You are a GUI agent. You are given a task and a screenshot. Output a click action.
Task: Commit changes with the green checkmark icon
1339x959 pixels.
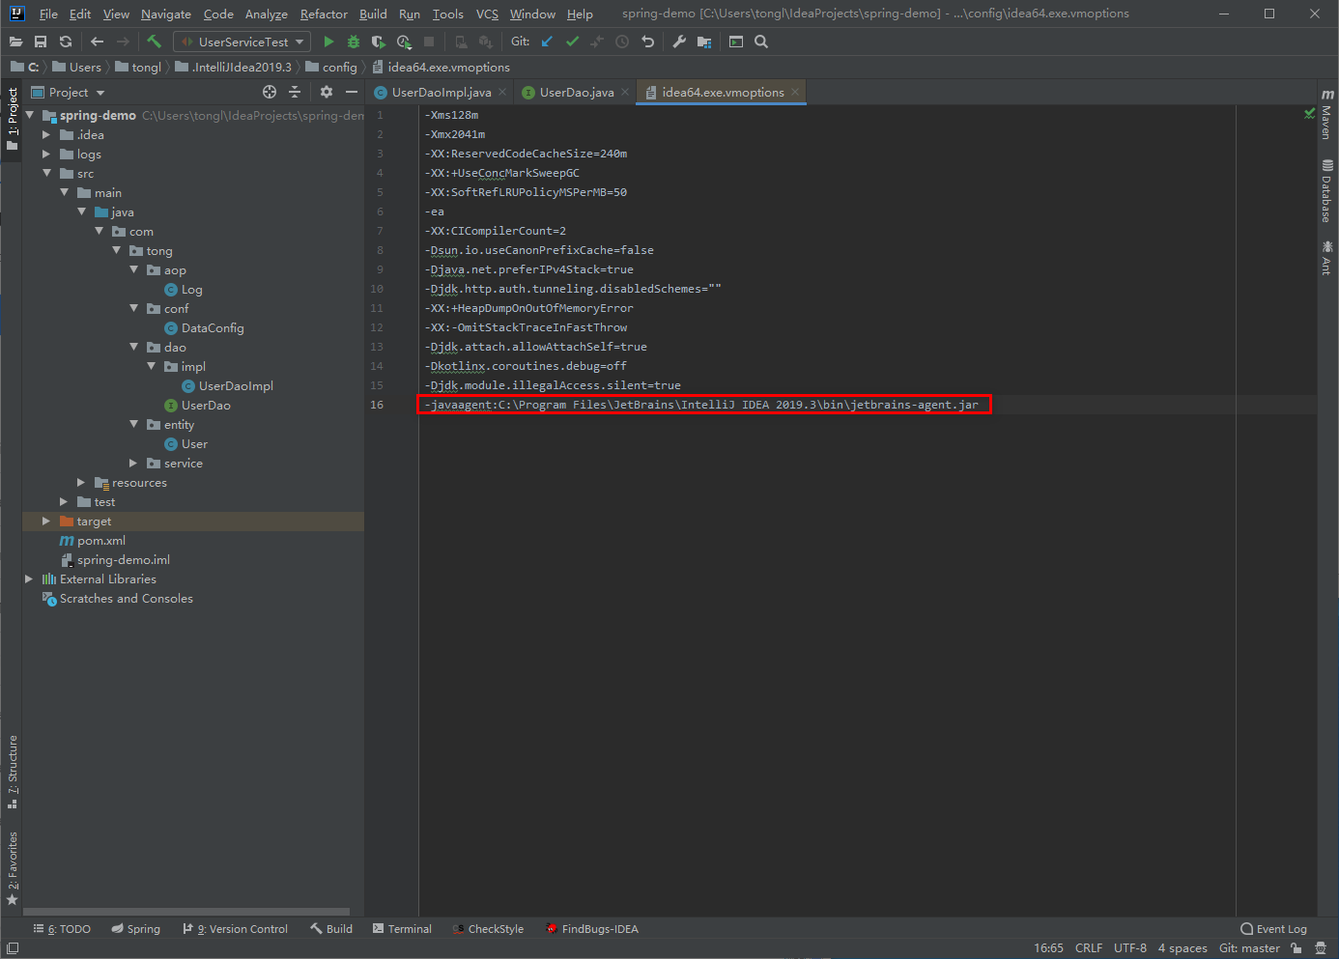(x=572, y=42)
